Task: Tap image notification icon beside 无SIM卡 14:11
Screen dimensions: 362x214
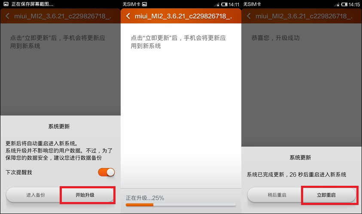Action: pyautogui.click(x=145, y=4)
